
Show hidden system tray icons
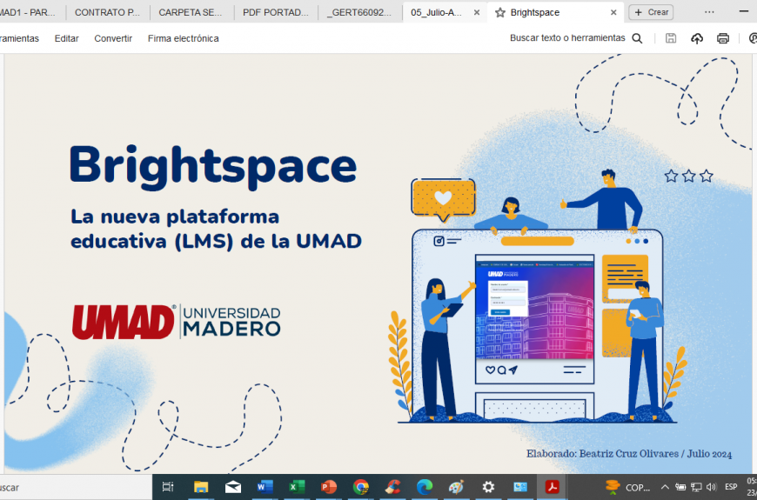(665, 487)
